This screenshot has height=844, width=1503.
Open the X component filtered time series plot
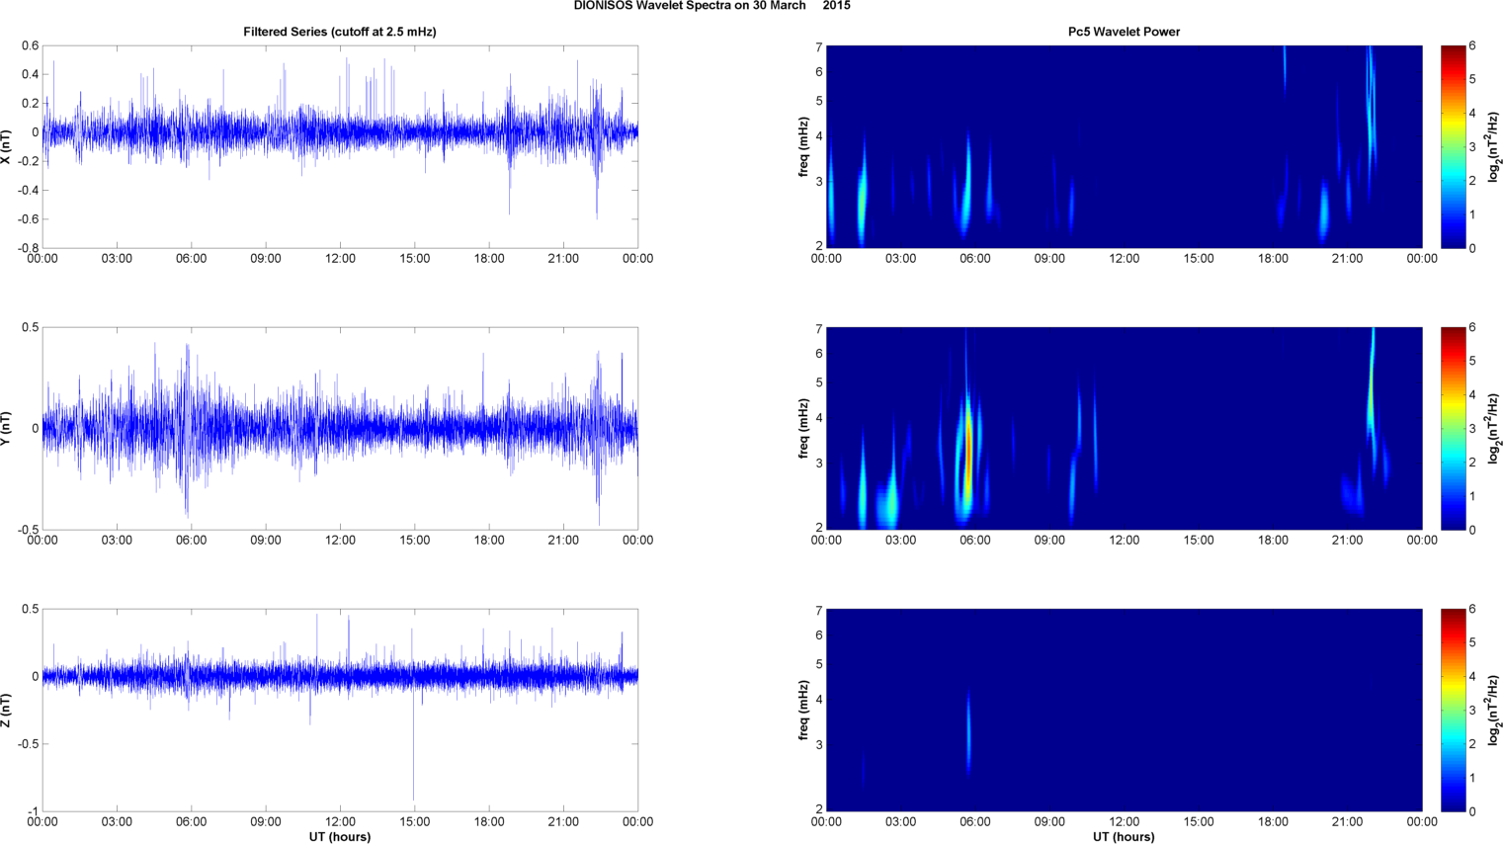pyautogui.click(x=340, y=146)
